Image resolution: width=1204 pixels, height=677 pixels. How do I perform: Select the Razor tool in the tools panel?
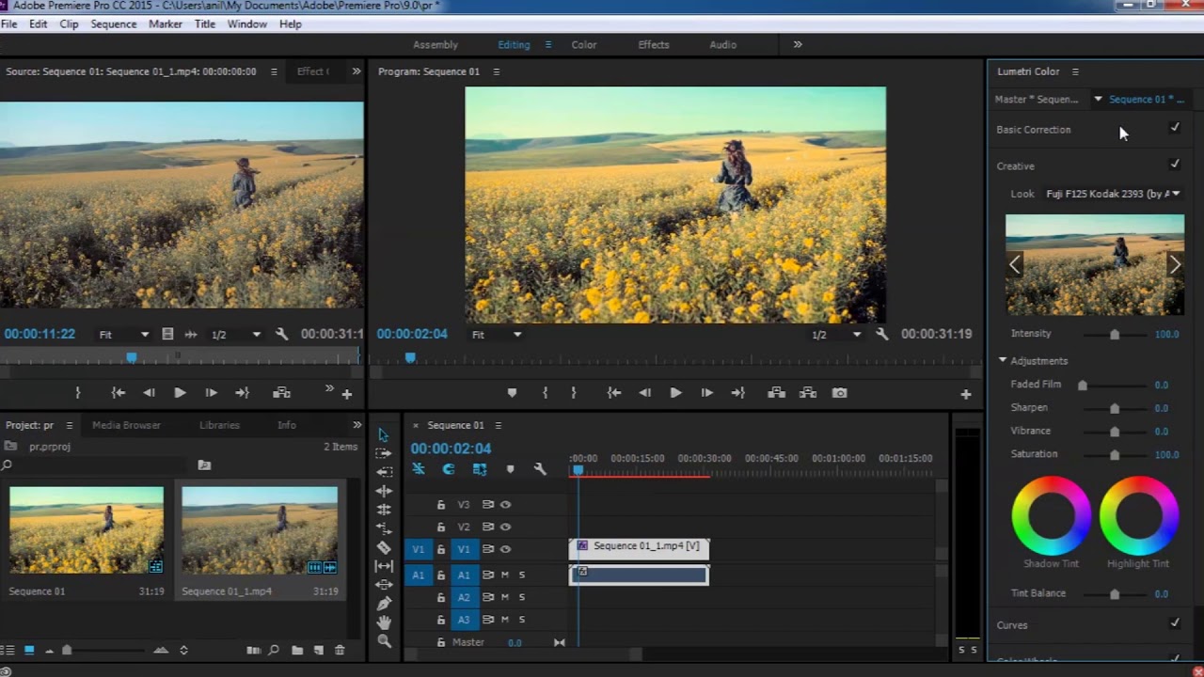384,547
